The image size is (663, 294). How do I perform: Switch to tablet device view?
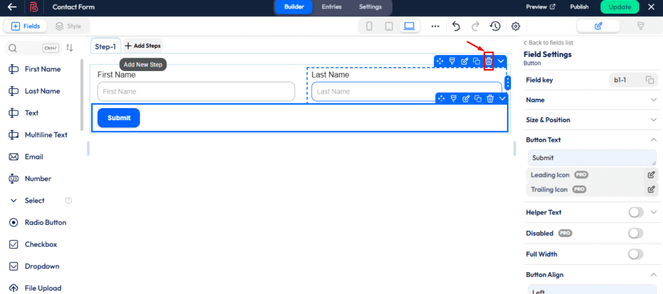tap(388, 26)
